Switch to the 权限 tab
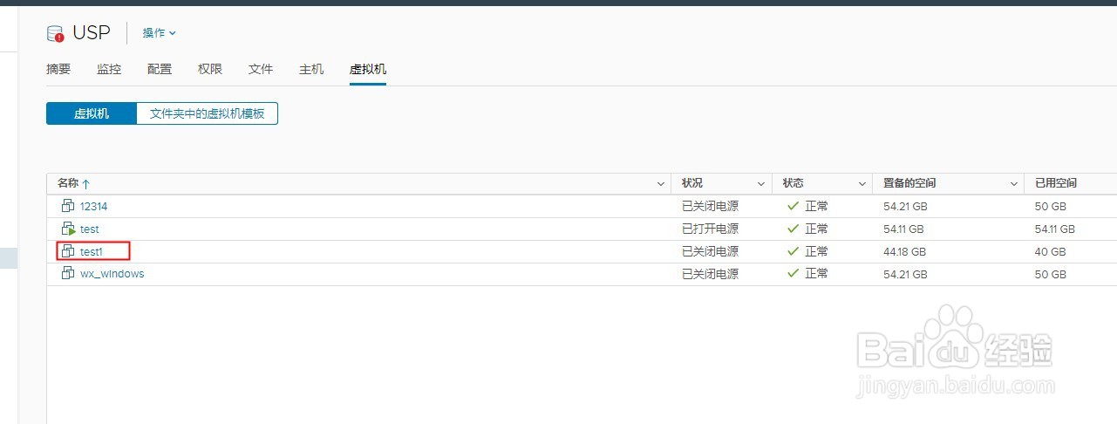 tap(210, 69)
